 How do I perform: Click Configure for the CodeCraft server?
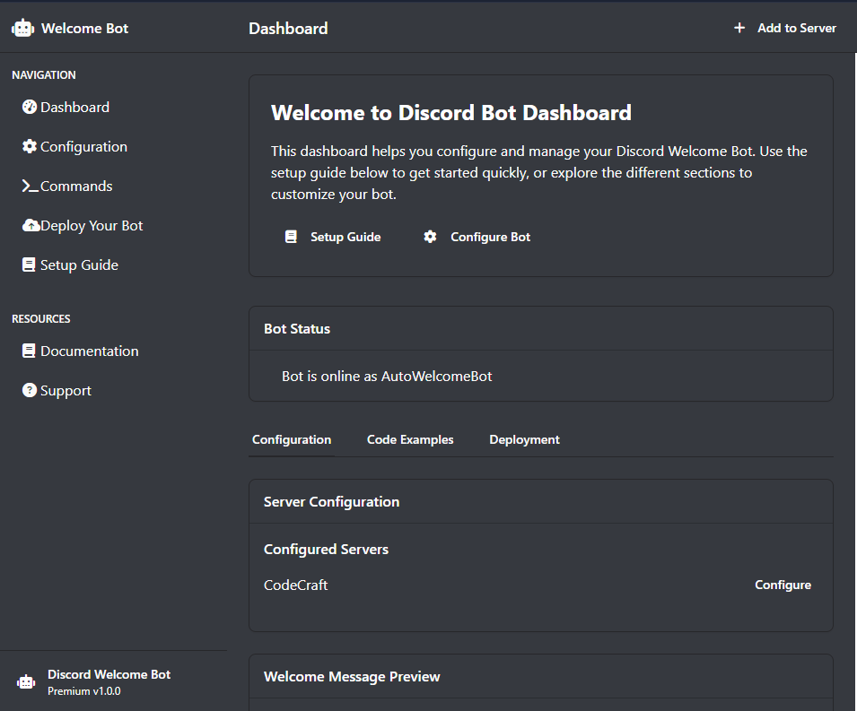coord(783,585)
